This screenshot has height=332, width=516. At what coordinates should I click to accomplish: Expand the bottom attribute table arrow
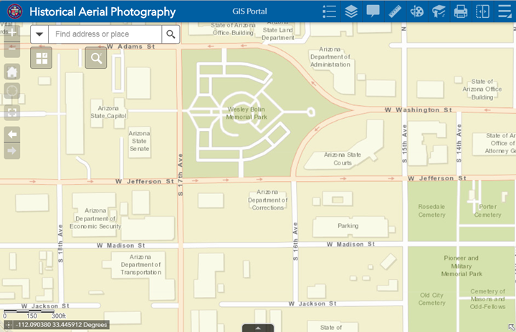point(257,328)
